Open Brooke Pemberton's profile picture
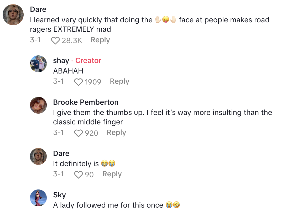 click(38, 105)
